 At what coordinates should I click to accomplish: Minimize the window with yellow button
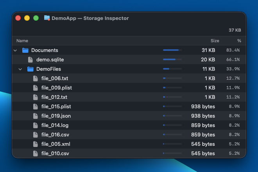click(x=27, y=18)
